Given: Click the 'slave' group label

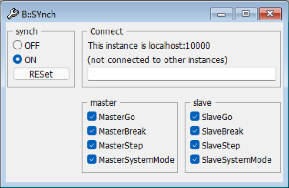Looking at the screenshot, I should tap(202, 103).
